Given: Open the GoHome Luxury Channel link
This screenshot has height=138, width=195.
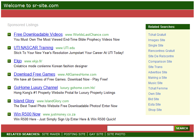Looking at the screenshot, I should coord(36,88).
